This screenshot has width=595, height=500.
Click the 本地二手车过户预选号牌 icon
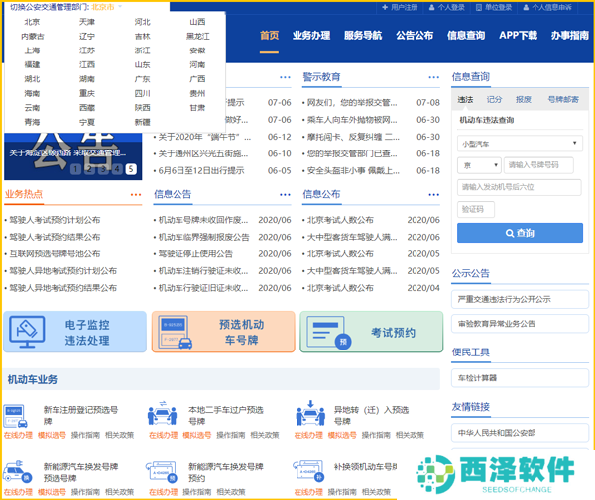(x=162, y=414)
